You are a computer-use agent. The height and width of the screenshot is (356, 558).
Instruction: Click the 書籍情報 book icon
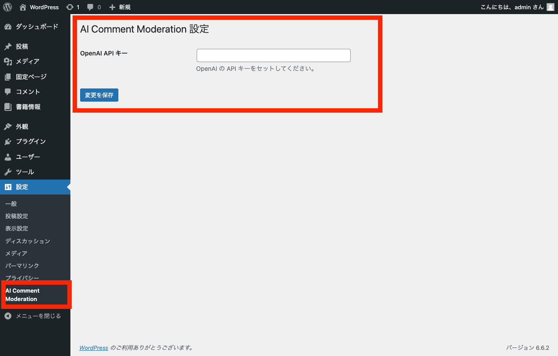tap(8, 107)
